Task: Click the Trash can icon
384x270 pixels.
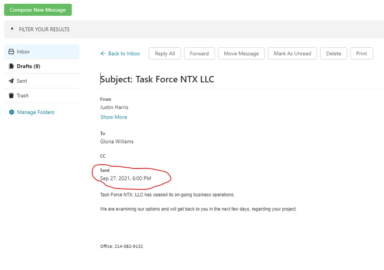Action: click(12, 95)
